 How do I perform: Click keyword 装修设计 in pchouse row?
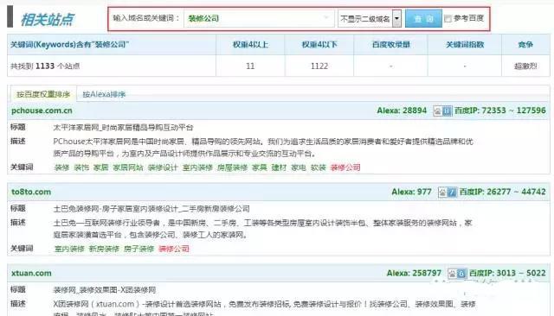coord(163,167)
